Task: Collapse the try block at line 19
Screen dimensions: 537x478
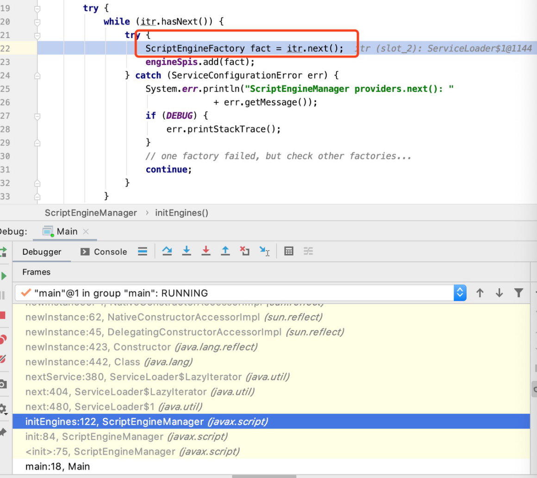Action: click(37, 8)
